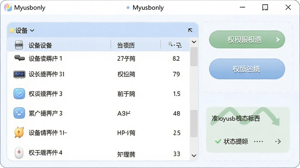This screenshot has height=168, width=300.
Task: Select the device row ending in 1I-
Action: click(x=98, y=133)
